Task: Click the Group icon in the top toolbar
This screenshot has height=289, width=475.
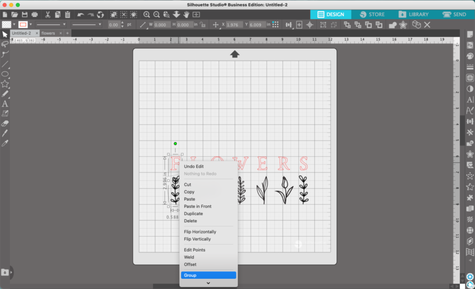Action: click(323, 25)
